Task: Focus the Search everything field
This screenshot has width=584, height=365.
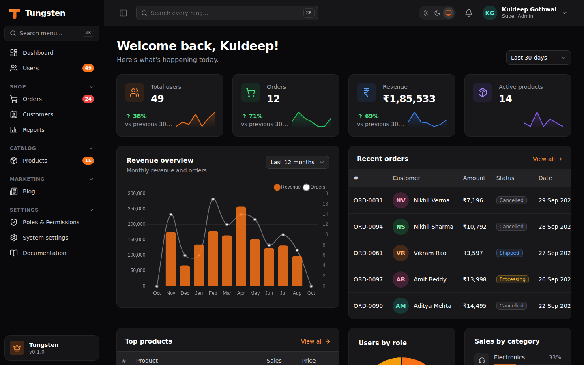Action: pyautogui.click(x=227, y=13)
